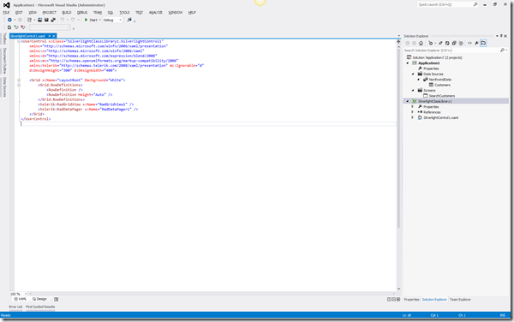The height and width of the screenshot is (322, 514).
Task: Collapse the Application1 project node
Action: [408, 63]
